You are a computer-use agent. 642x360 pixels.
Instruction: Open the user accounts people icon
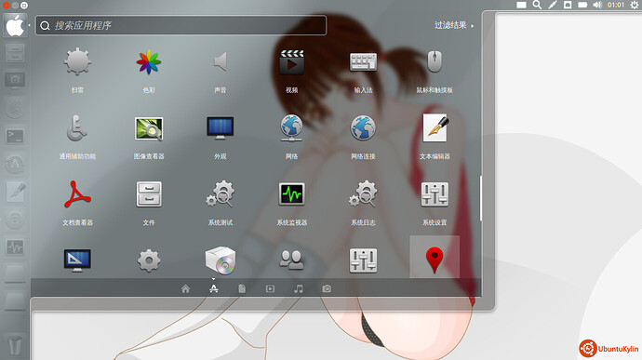pyautogui.click(x=291, y=260)
